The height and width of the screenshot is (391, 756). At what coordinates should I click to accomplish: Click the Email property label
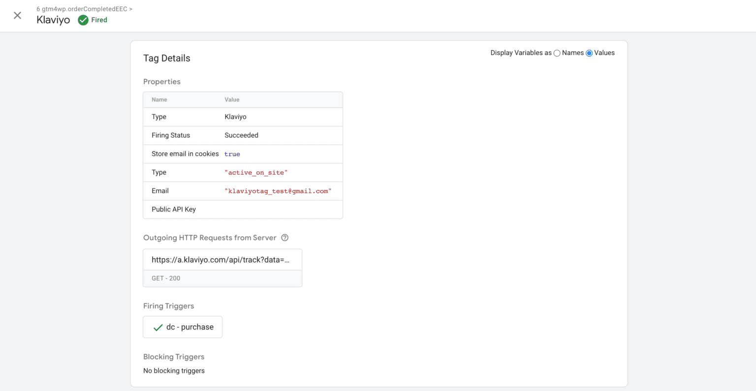pyautogui.click(x=160, y=191)
